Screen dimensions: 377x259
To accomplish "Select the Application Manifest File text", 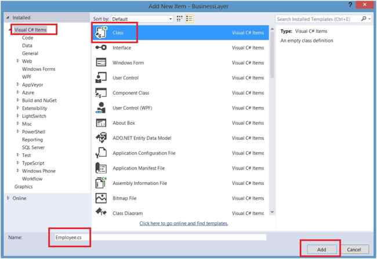I will coord(139,168).
